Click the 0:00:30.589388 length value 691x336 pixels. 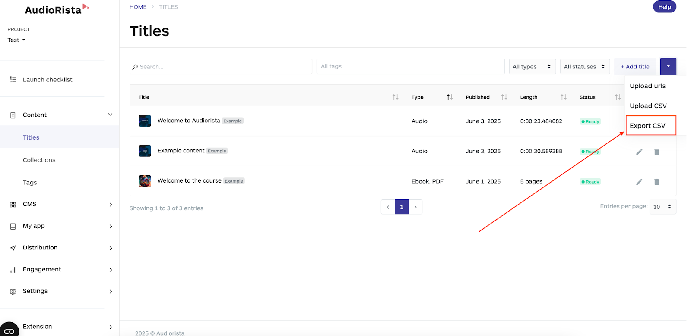[x=541, y=151]
